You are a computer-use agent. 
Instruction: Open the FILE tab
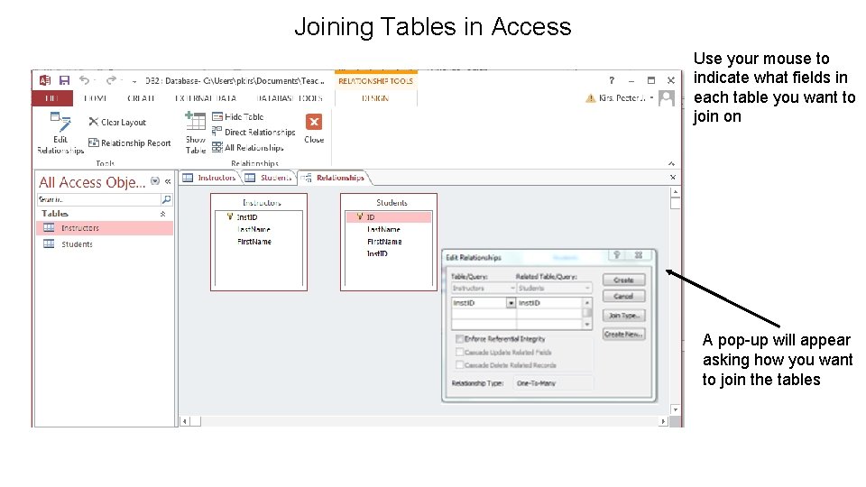click(52, 98)
